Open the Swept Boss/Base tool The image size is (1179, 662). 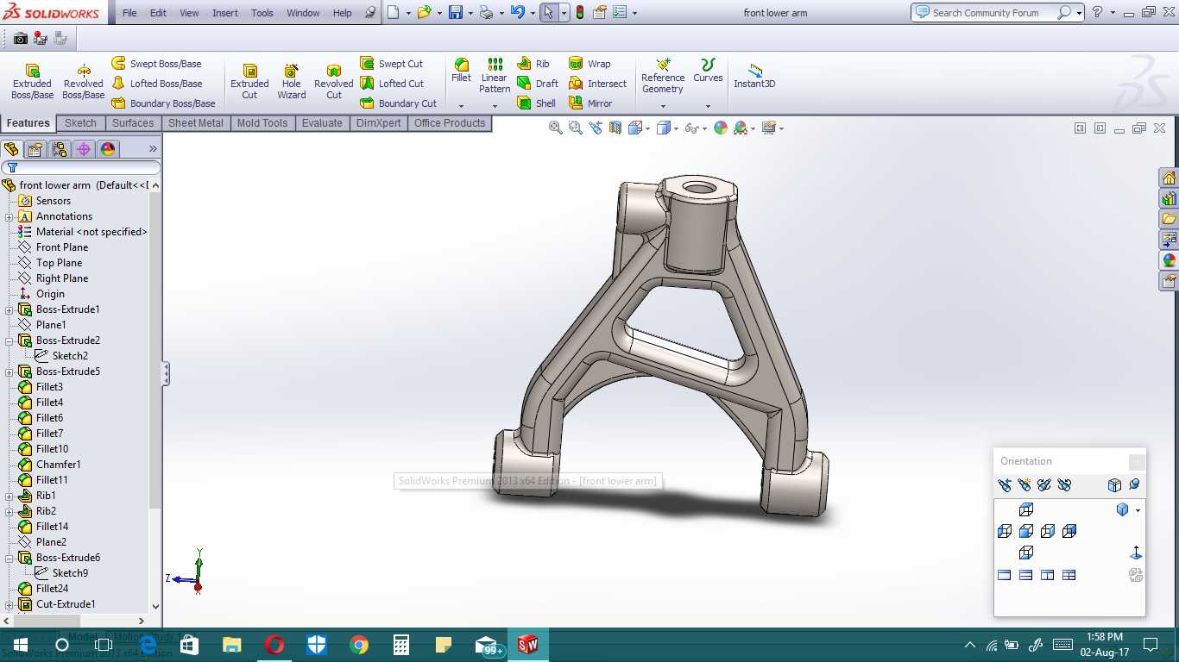click(x=156, y=64)
